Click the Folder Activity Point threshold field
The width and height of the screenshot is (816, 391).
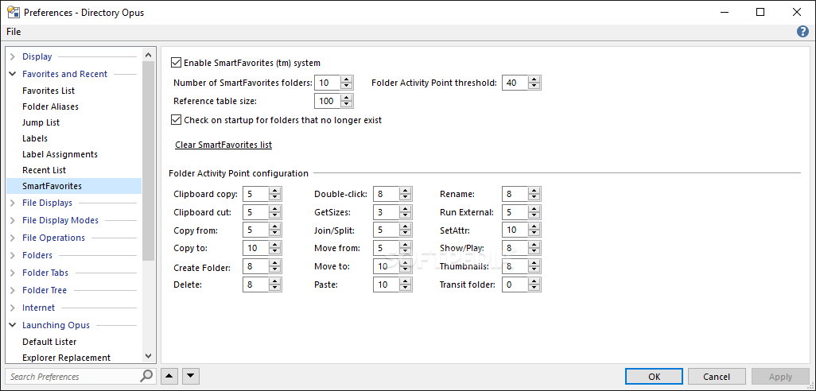pyautogui.click(x=515, y=83)
